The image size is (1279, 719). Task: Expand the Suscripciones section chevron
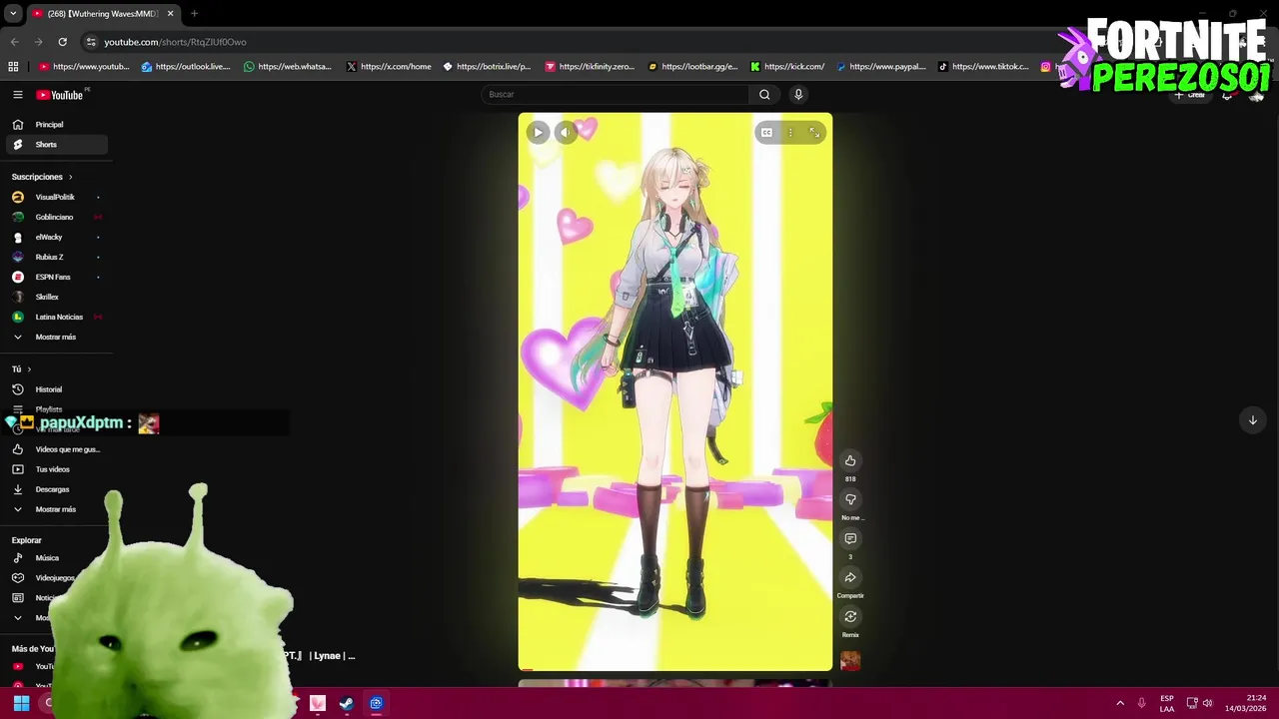(x=70, y=177)
